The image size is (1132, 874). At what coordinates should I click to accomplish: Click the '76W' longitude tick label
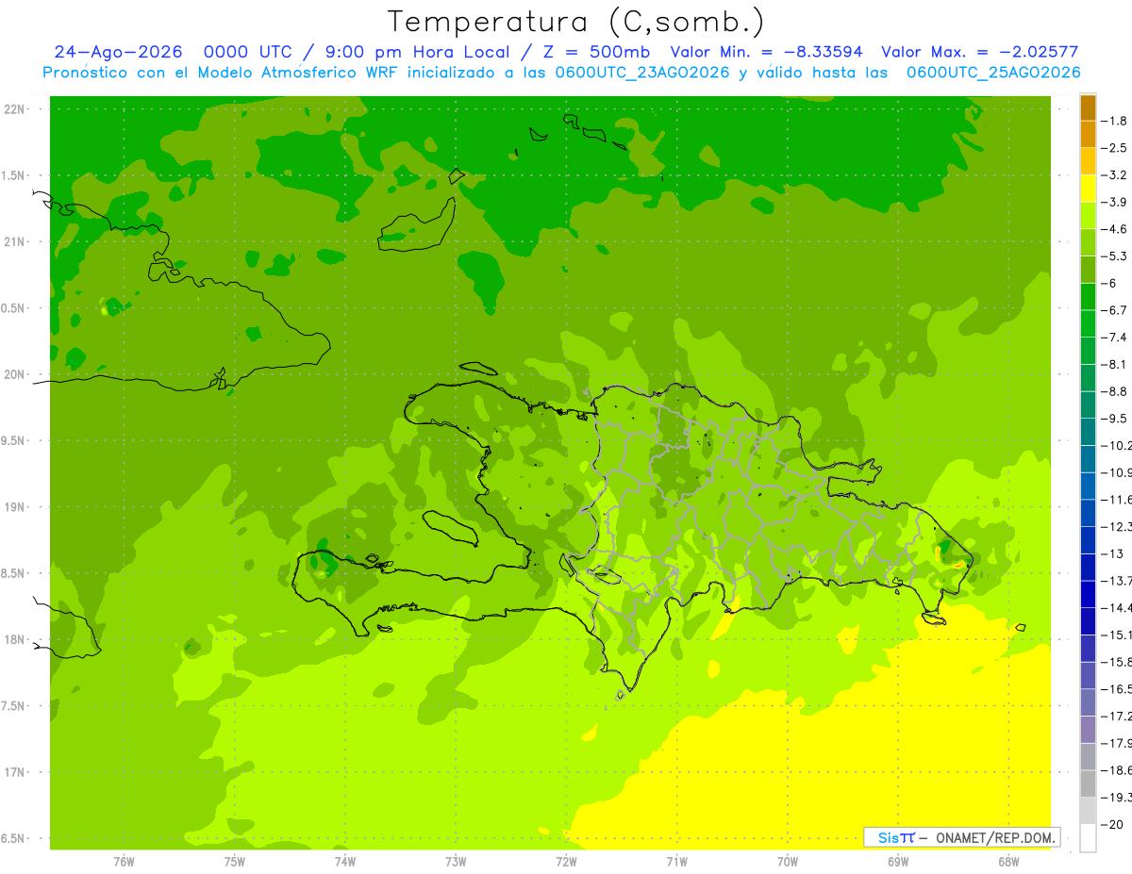click(x=124, y=862)
